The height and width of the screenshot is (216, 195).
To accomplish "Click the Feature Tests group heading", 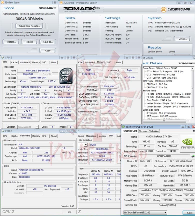I will point(149,91).
